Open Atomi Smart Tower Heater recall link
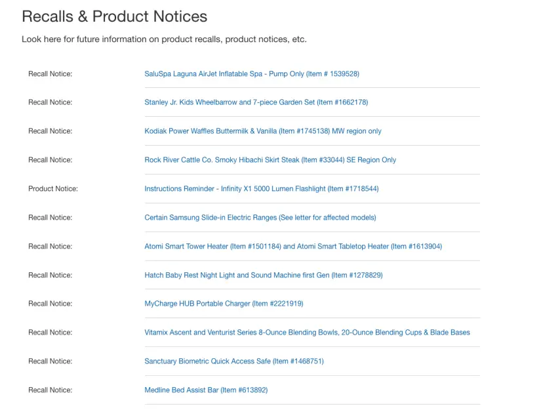This screenshot has width=541, height=412. tap(293, 247)
